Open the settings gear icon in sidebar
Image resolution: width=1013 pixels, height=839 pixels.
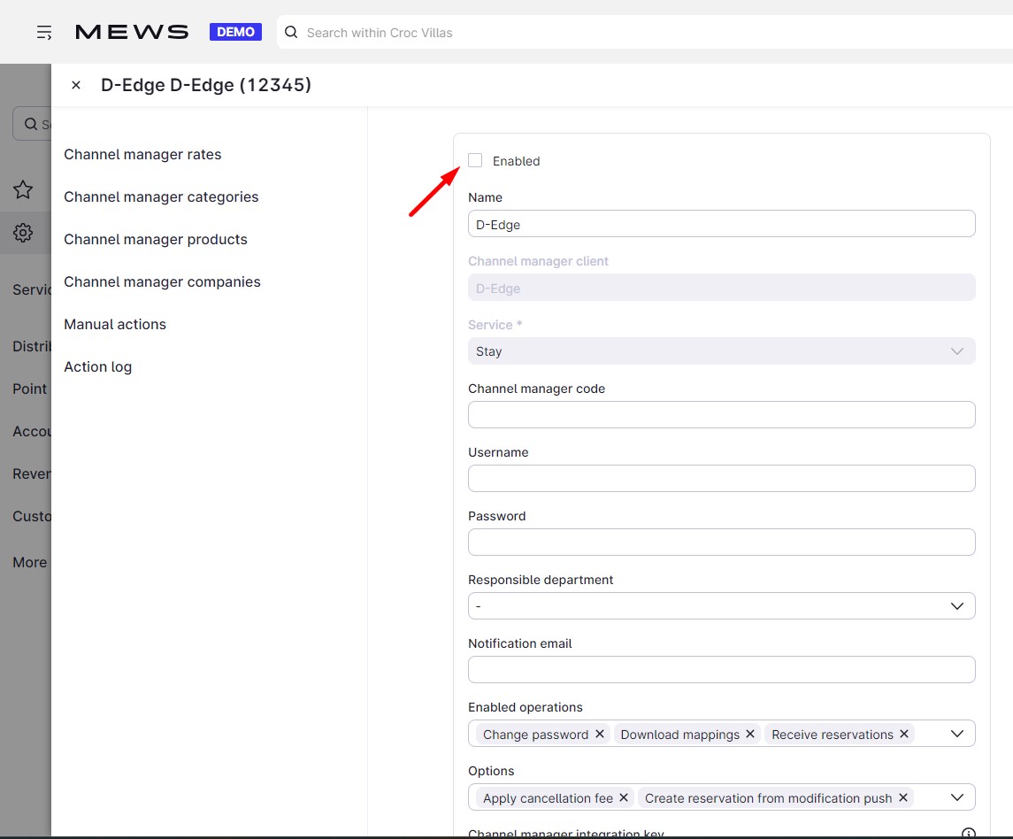pos(23,233)
